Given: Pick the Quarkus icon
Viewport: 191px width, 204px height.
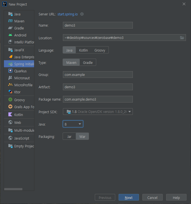Looking at the screenshot, I should (x=10, y=71).
